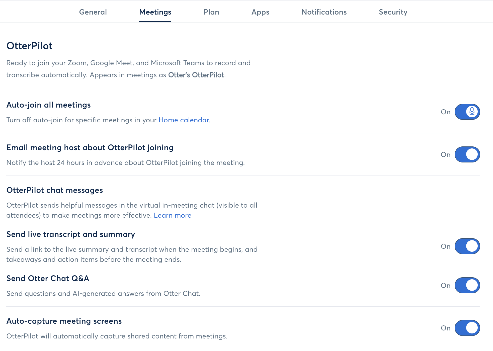The width and height of the screenshot is (493, 351).
Task: Open the General settings tab
Action: click(x=93, y=12)
